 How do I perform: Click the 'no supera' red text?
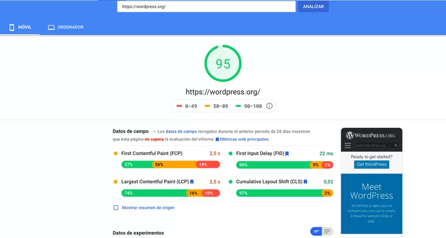coord(154,139)
